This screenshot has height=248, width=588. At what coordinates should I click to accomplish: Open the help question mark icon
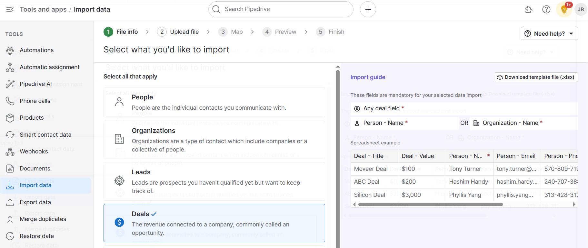click(x=546, y=9)
